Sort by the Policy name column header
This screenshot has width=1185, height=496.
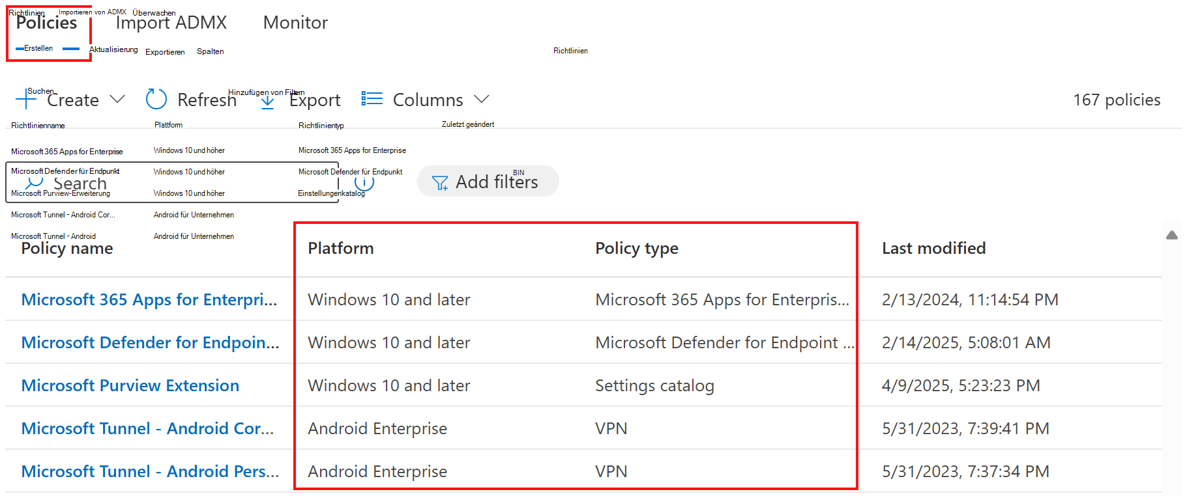coord(67,249)
